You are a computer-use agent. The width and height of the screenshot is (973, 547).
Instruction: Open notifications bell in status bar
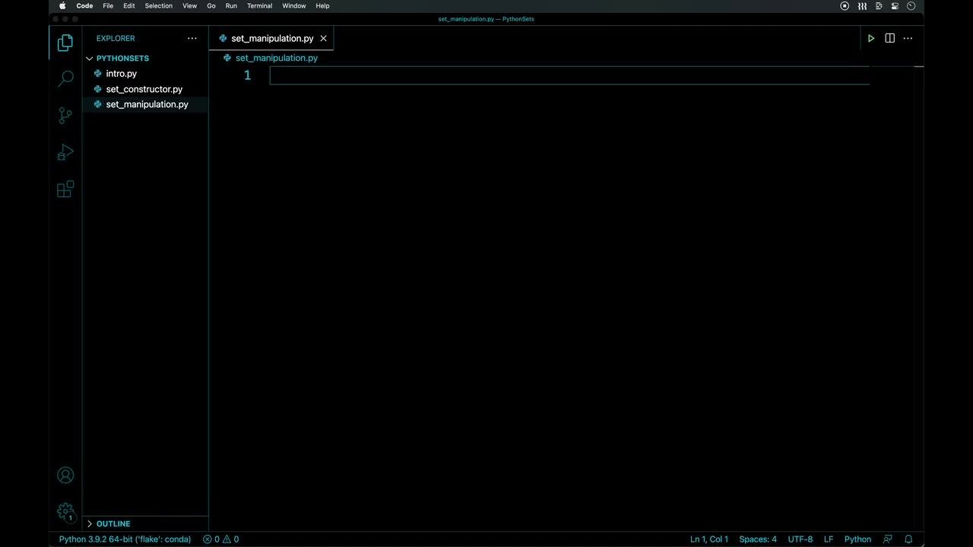point(908,539)
